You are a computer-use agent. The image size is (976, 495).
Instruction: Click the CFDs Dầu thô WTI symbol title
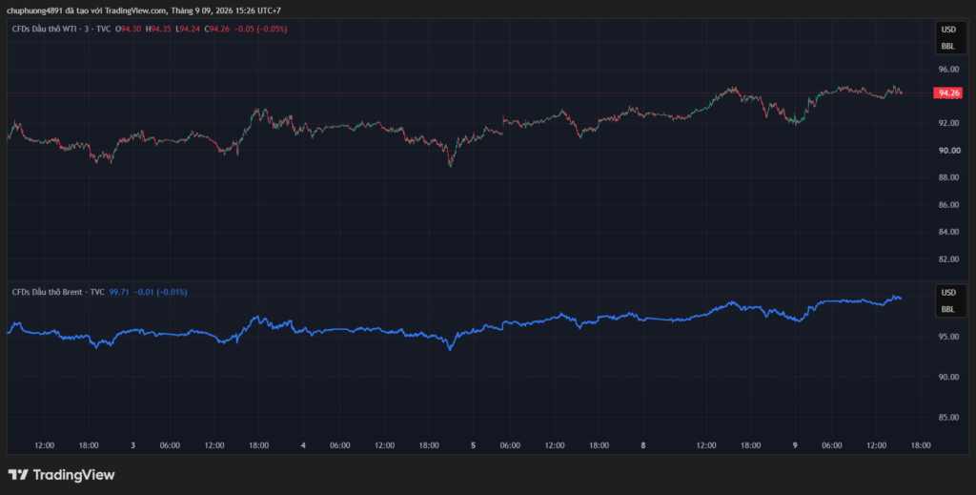62,29
